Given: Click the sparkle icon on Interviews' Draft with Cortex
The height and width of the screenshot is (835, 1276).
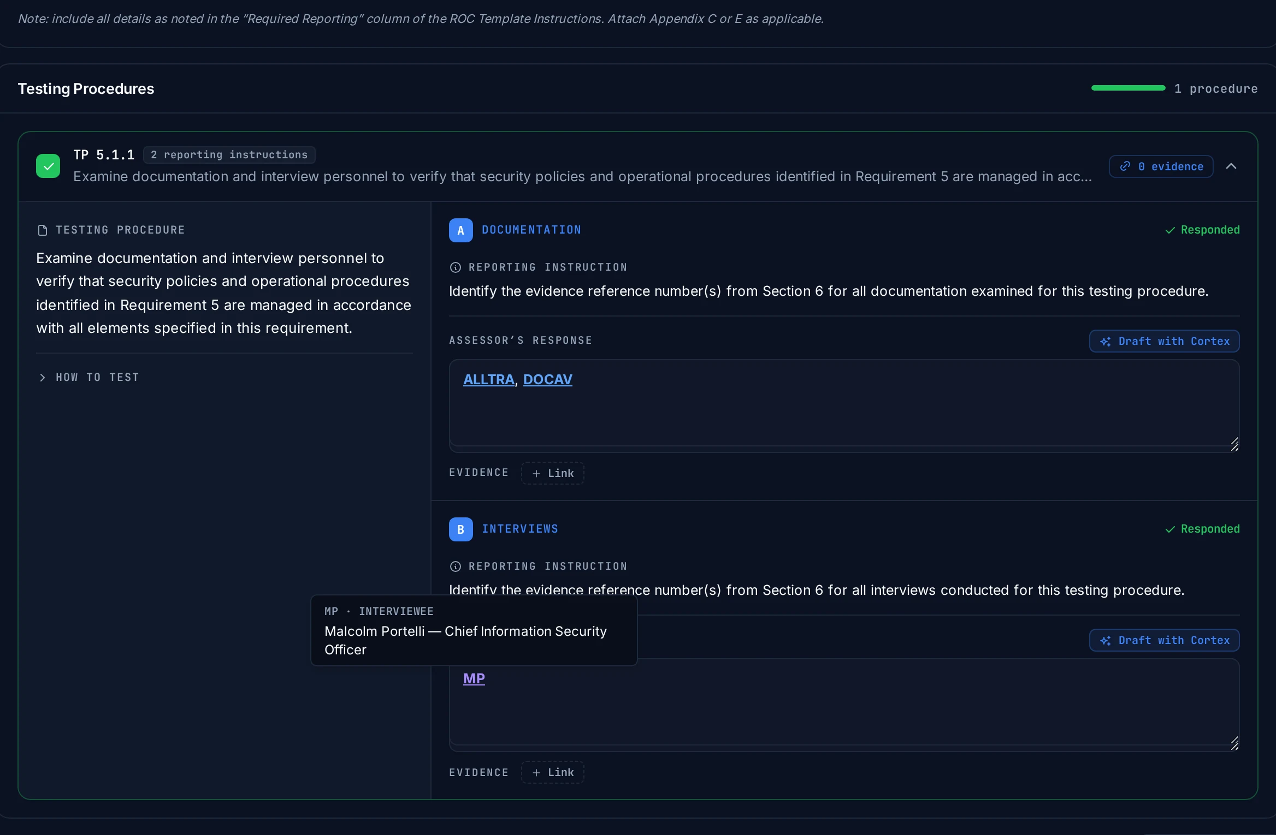Looking at the screenshot, I should [x=1106, y=640].
